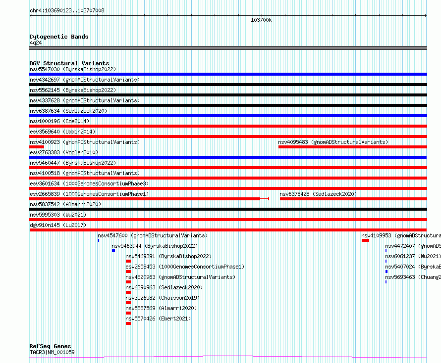Viewport: 441px width, 363px height.
Task: Open nsv6378428 (Sedlazeck2020) variant
Action: tap(318, 194)
